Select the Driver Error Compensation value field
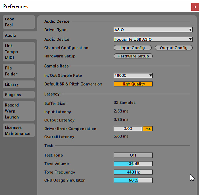The image size is (199, 195). [x=128, y=129]
